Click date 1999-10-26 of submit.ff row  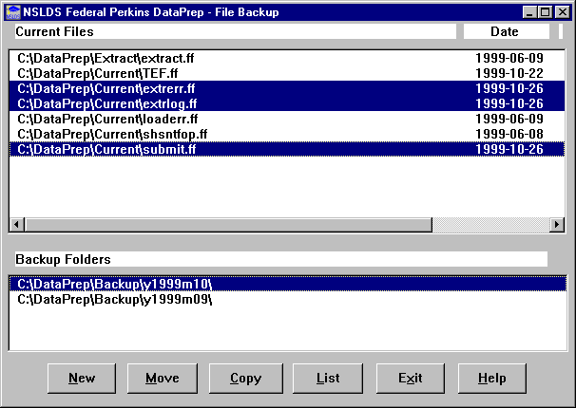[509, 149]
